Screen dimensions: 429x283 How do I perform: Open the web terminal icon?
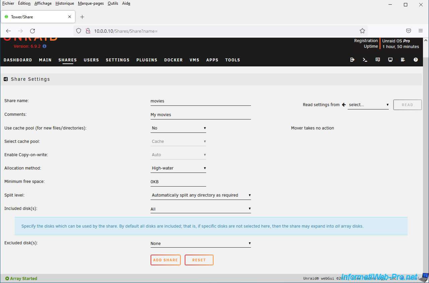pyautogui.click(x=365, y=60)
